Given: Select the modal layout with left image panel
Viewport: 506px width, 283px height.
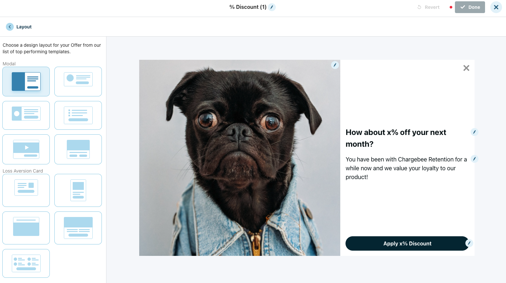Looking at the screenshot, I should [26, 82].
